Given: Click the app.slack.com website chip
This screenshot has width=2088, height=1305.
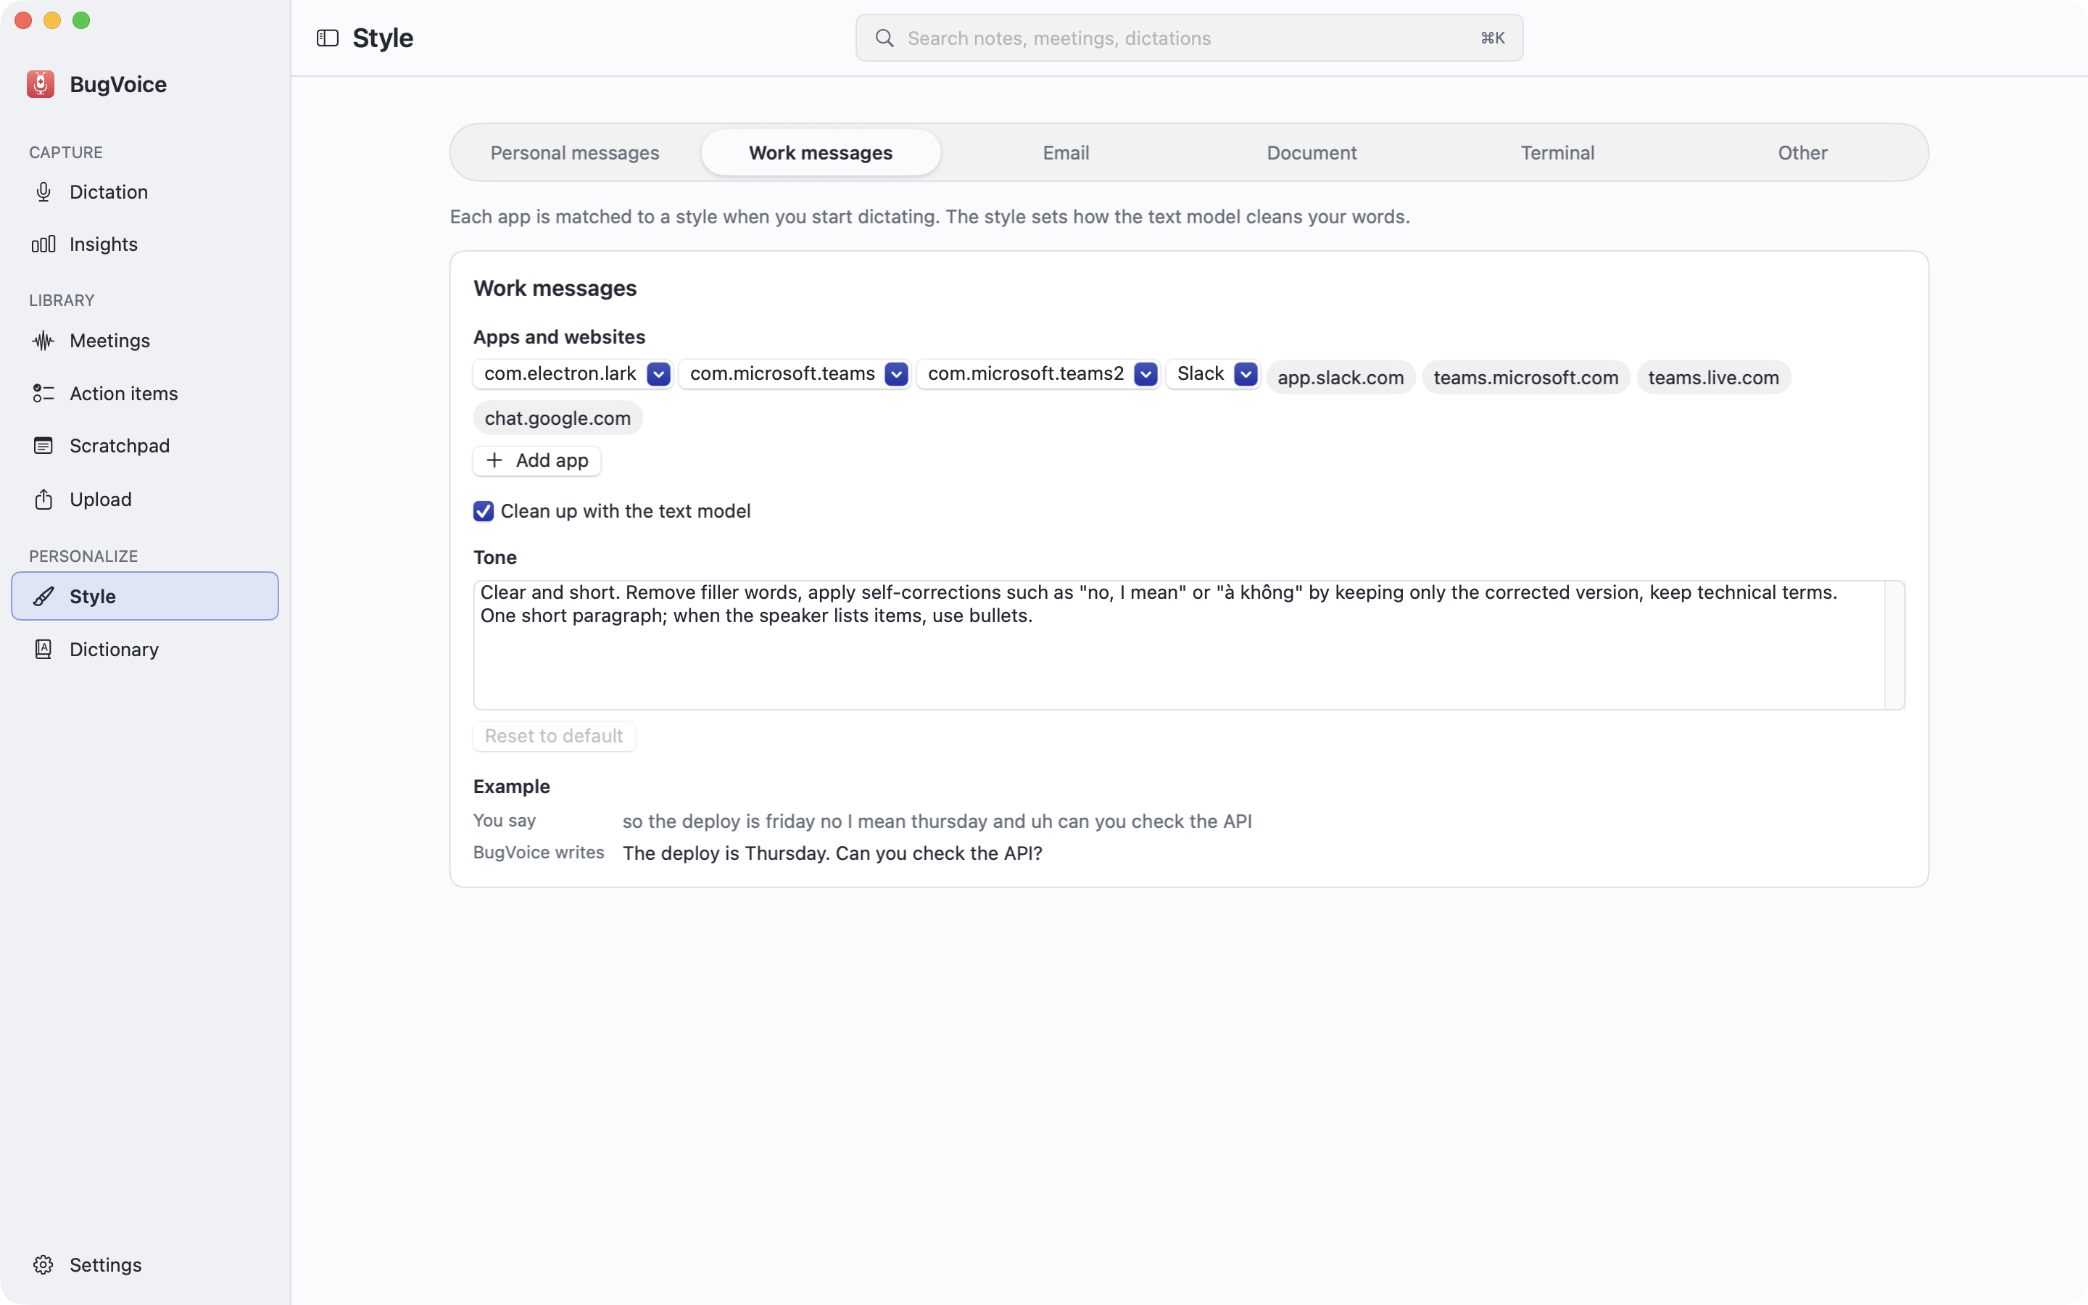Looking at the screenshot, I should 1341,377.
